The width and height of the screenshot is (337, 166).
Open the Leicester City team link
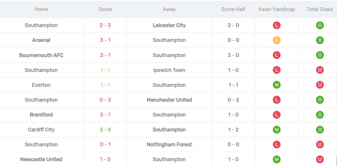coord(169,25)
